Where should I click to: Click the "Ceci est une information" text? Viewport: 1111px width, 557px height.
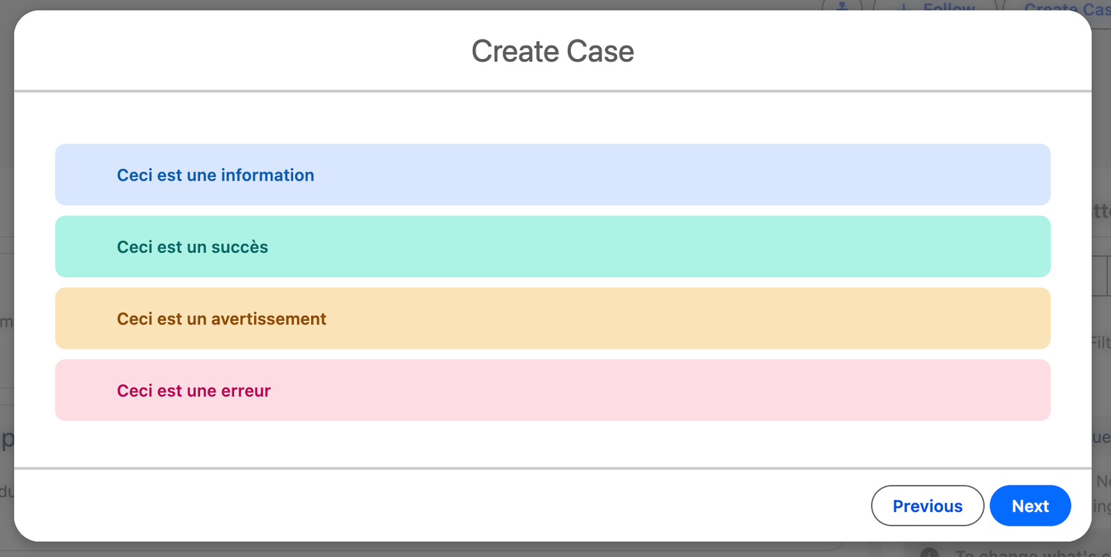215,175
